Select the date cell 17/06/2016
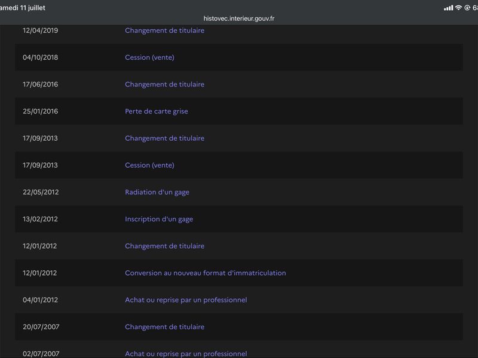The width and height of the screenshot is (478, 358). [x=40, y=84]
